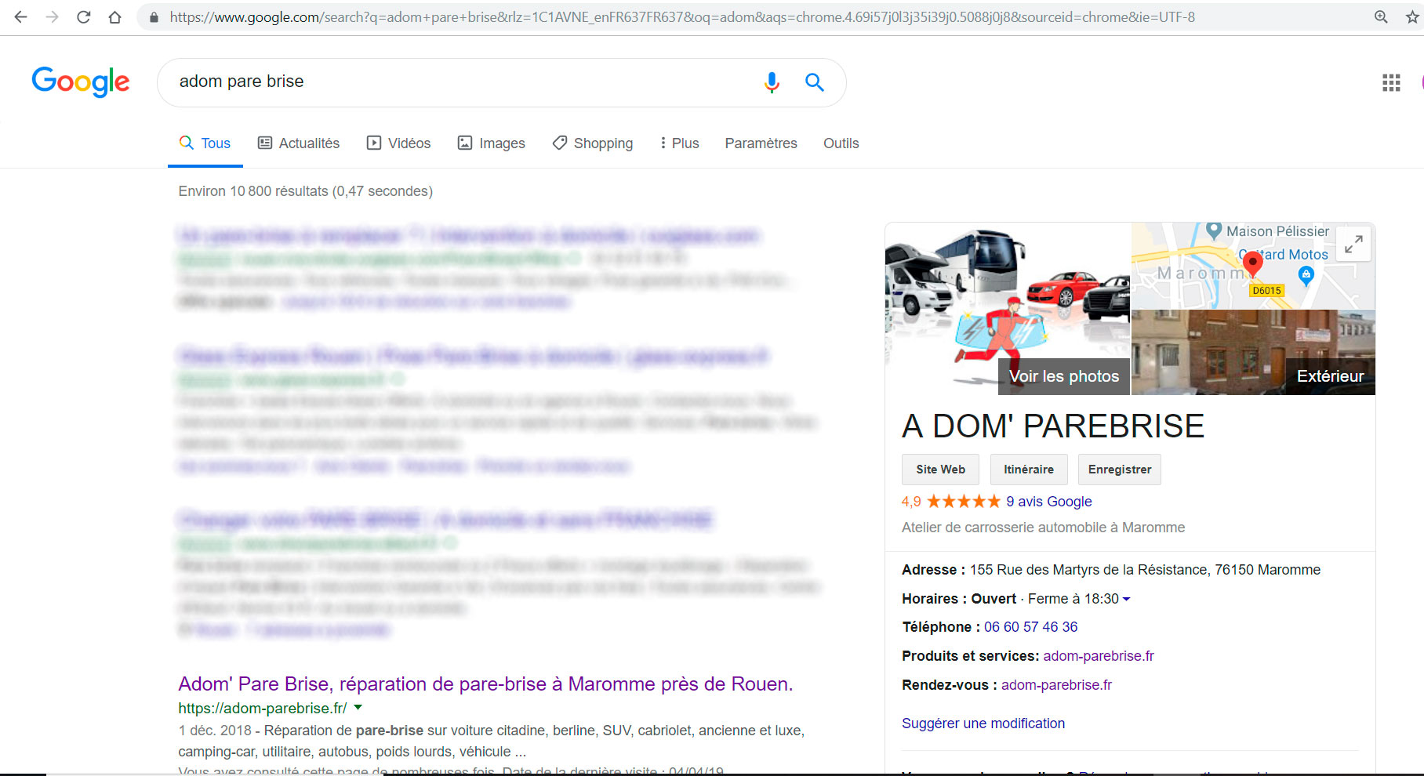This screenshot has width=1424, height=776.
Task: Open the 9 avis Google reviews link
Action: coord(1049,502)
